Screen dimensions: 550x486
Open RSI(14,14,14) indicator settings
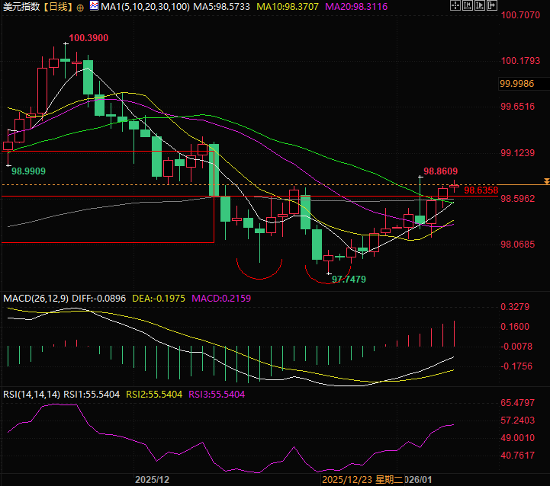tap(31, 395)
